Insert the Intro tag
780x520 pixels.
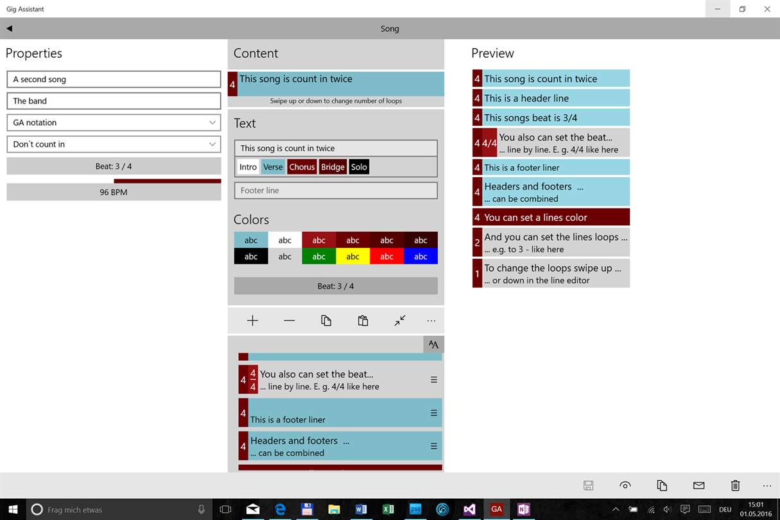248,167
